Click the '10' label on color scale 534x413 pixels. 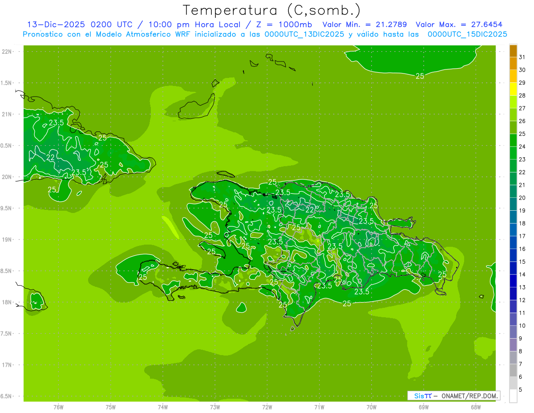522,326
